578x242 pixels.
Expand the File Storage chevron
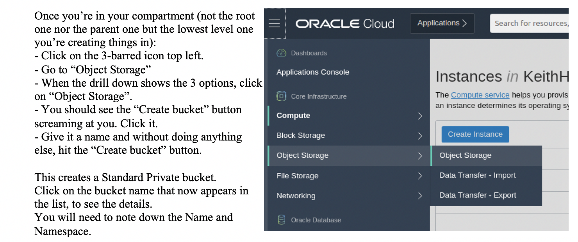[420, 176]
